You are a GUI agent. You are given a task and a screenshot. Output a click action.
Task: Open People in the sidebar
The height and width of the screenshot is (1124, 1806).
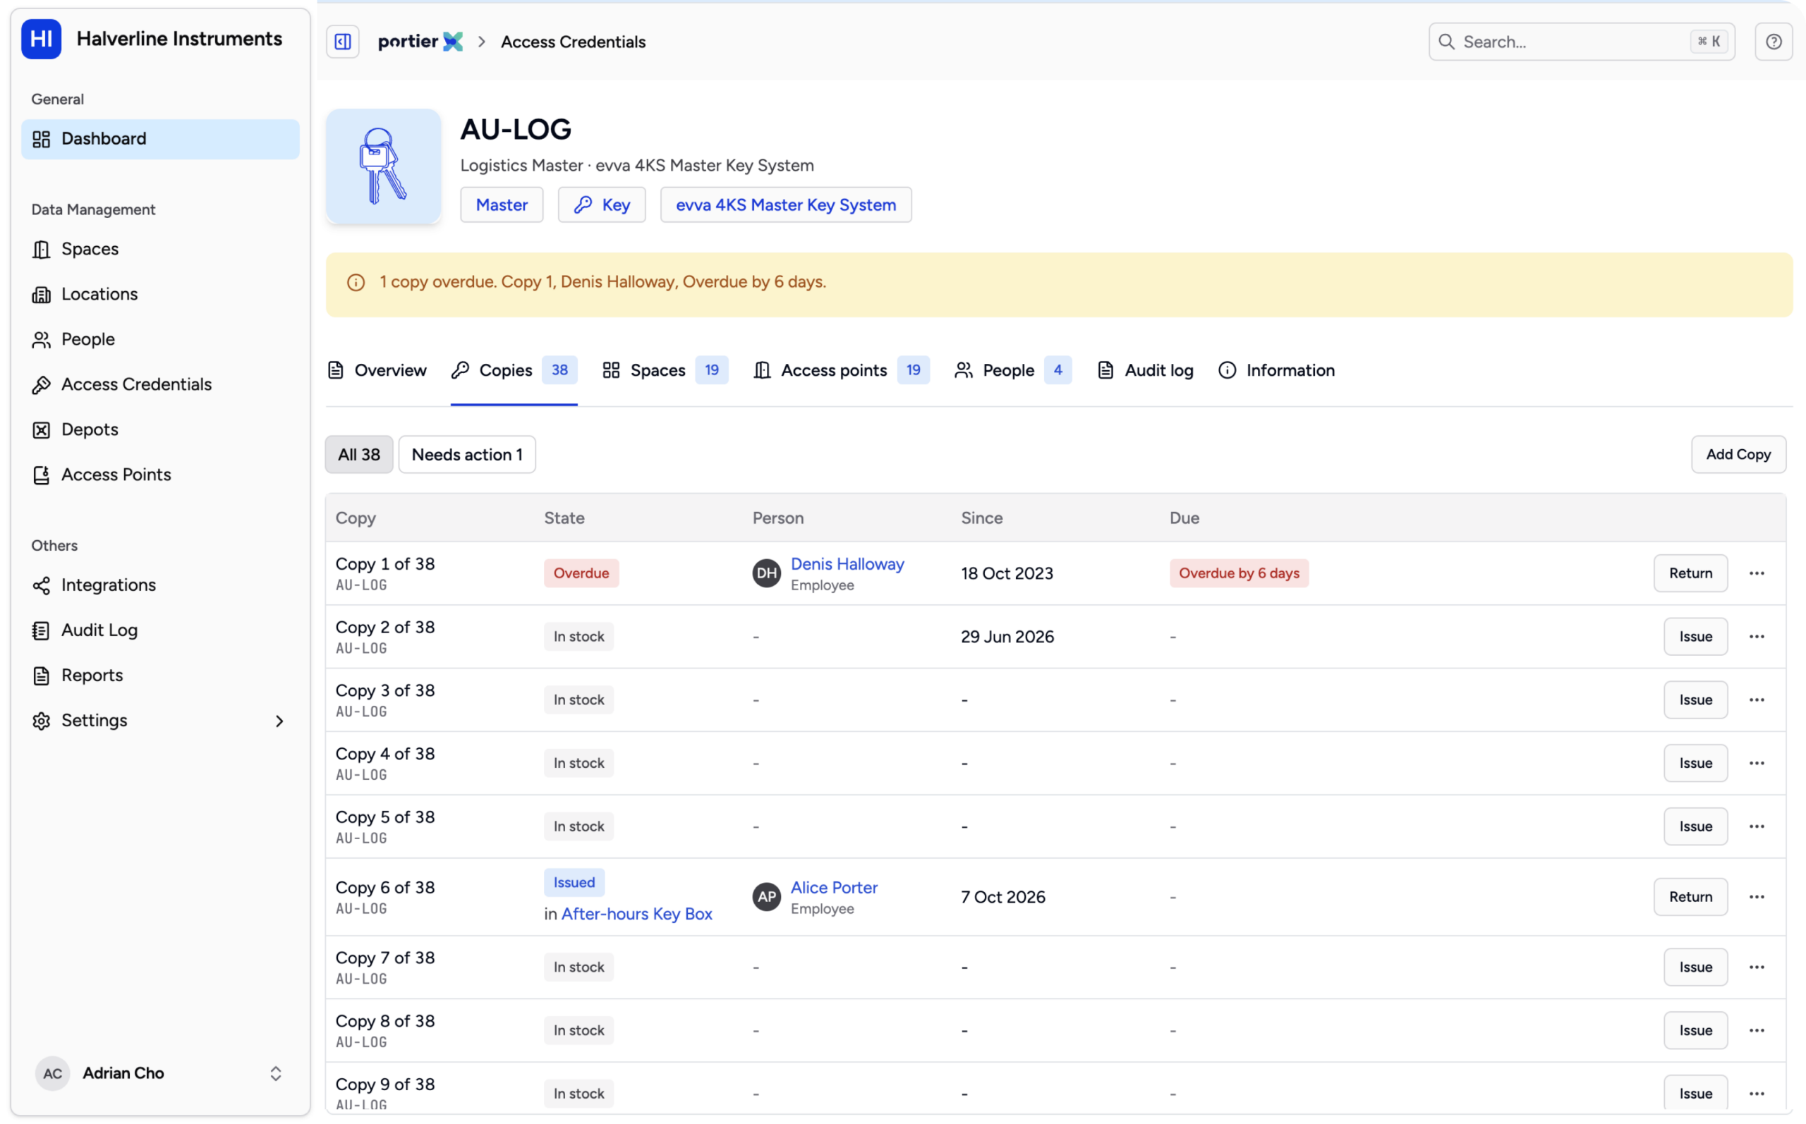(160, 340)
